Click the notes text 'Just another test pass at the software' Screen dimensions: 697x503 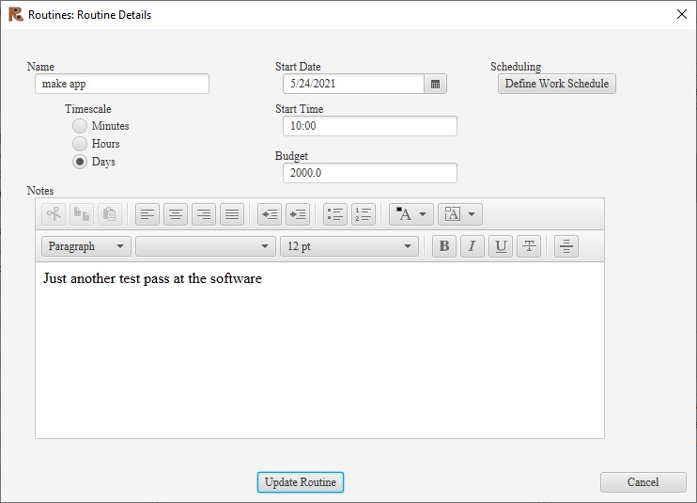click(x=152, y=278)
